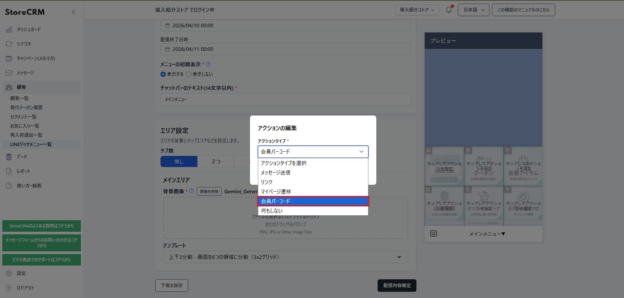Expand the アクションタイプ dropdown

pyautogui.click(x=313, y=152)
